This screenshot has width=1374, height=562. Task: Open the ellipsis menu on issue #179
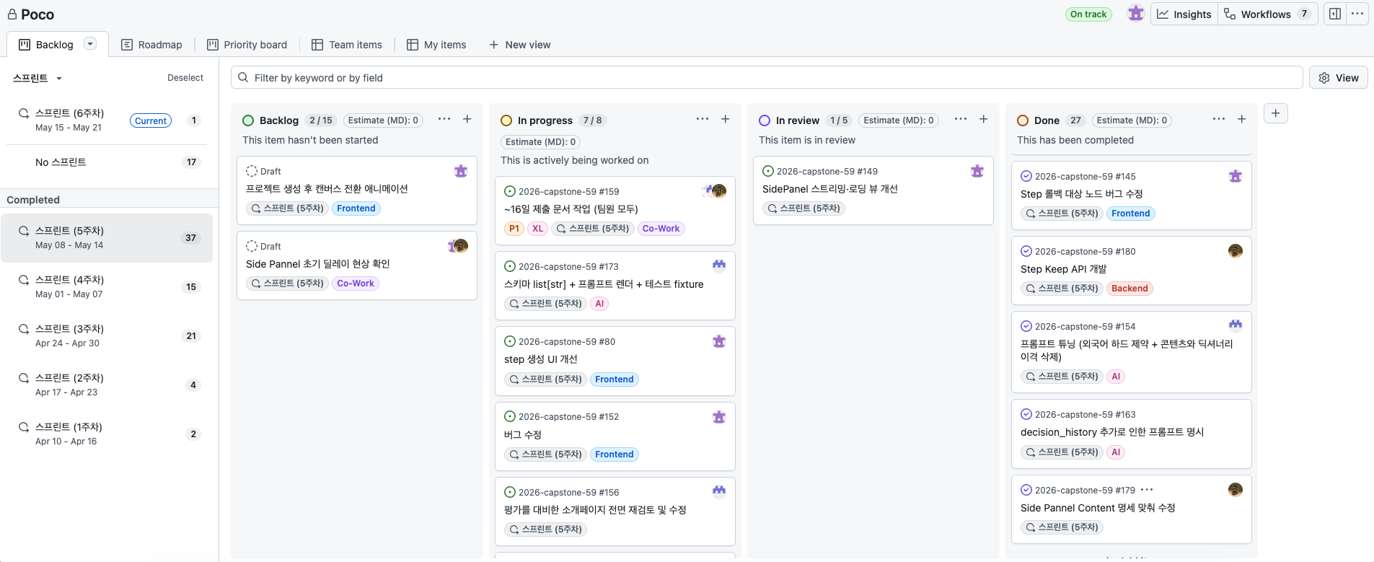coord(1147,490)
